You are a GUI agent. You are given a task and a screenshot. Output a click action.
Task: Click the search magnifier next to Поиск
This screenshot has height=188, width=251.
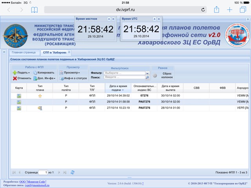click(x=147, y=78)
